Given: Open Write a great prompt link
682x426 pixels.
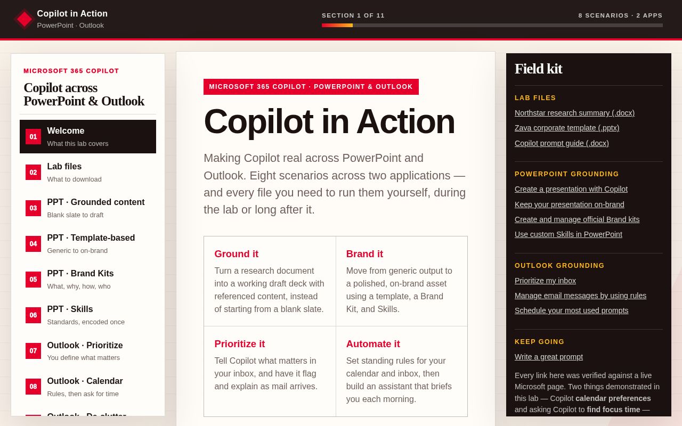Looking at the screenshot, I should coord(549,357).
